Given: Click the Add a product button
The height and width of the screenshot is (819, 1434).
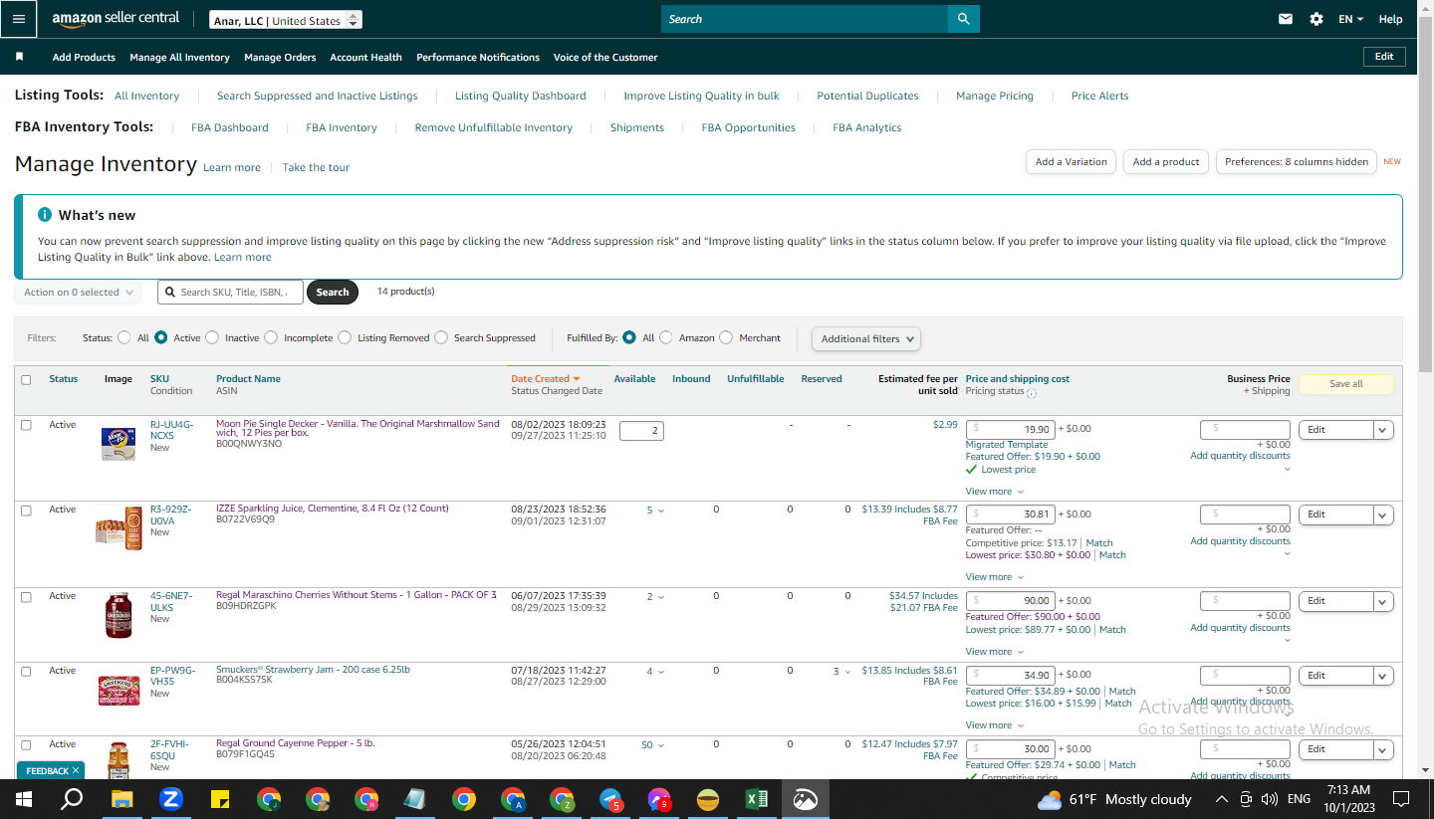Looking at the screenshot, I should [1166, 161].
